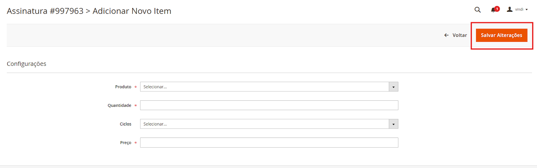Screen dimensions: 537x168
Task: Expand the vindi account menu caret
Action: coord(527,10)
